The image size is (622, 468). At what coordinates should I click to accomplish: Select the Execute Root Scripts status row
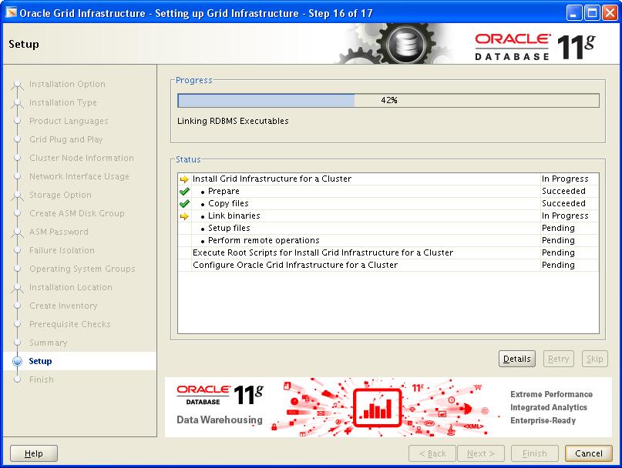point(322,252)
